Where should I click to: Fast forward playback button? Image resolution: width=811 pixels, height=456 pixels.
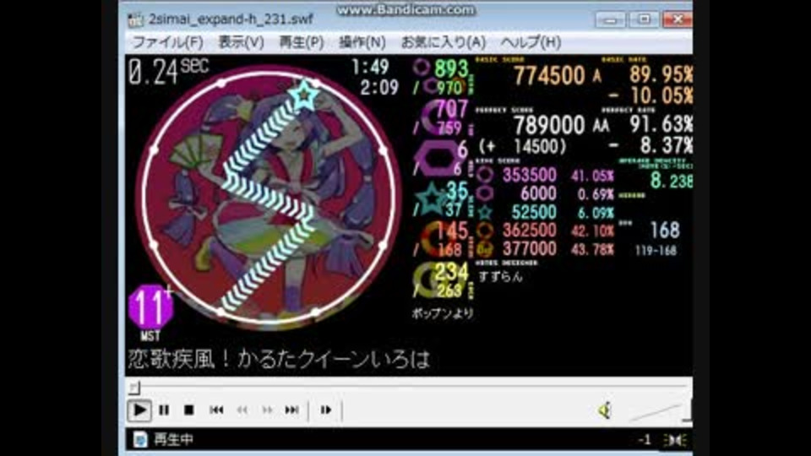tap(267, 410)
